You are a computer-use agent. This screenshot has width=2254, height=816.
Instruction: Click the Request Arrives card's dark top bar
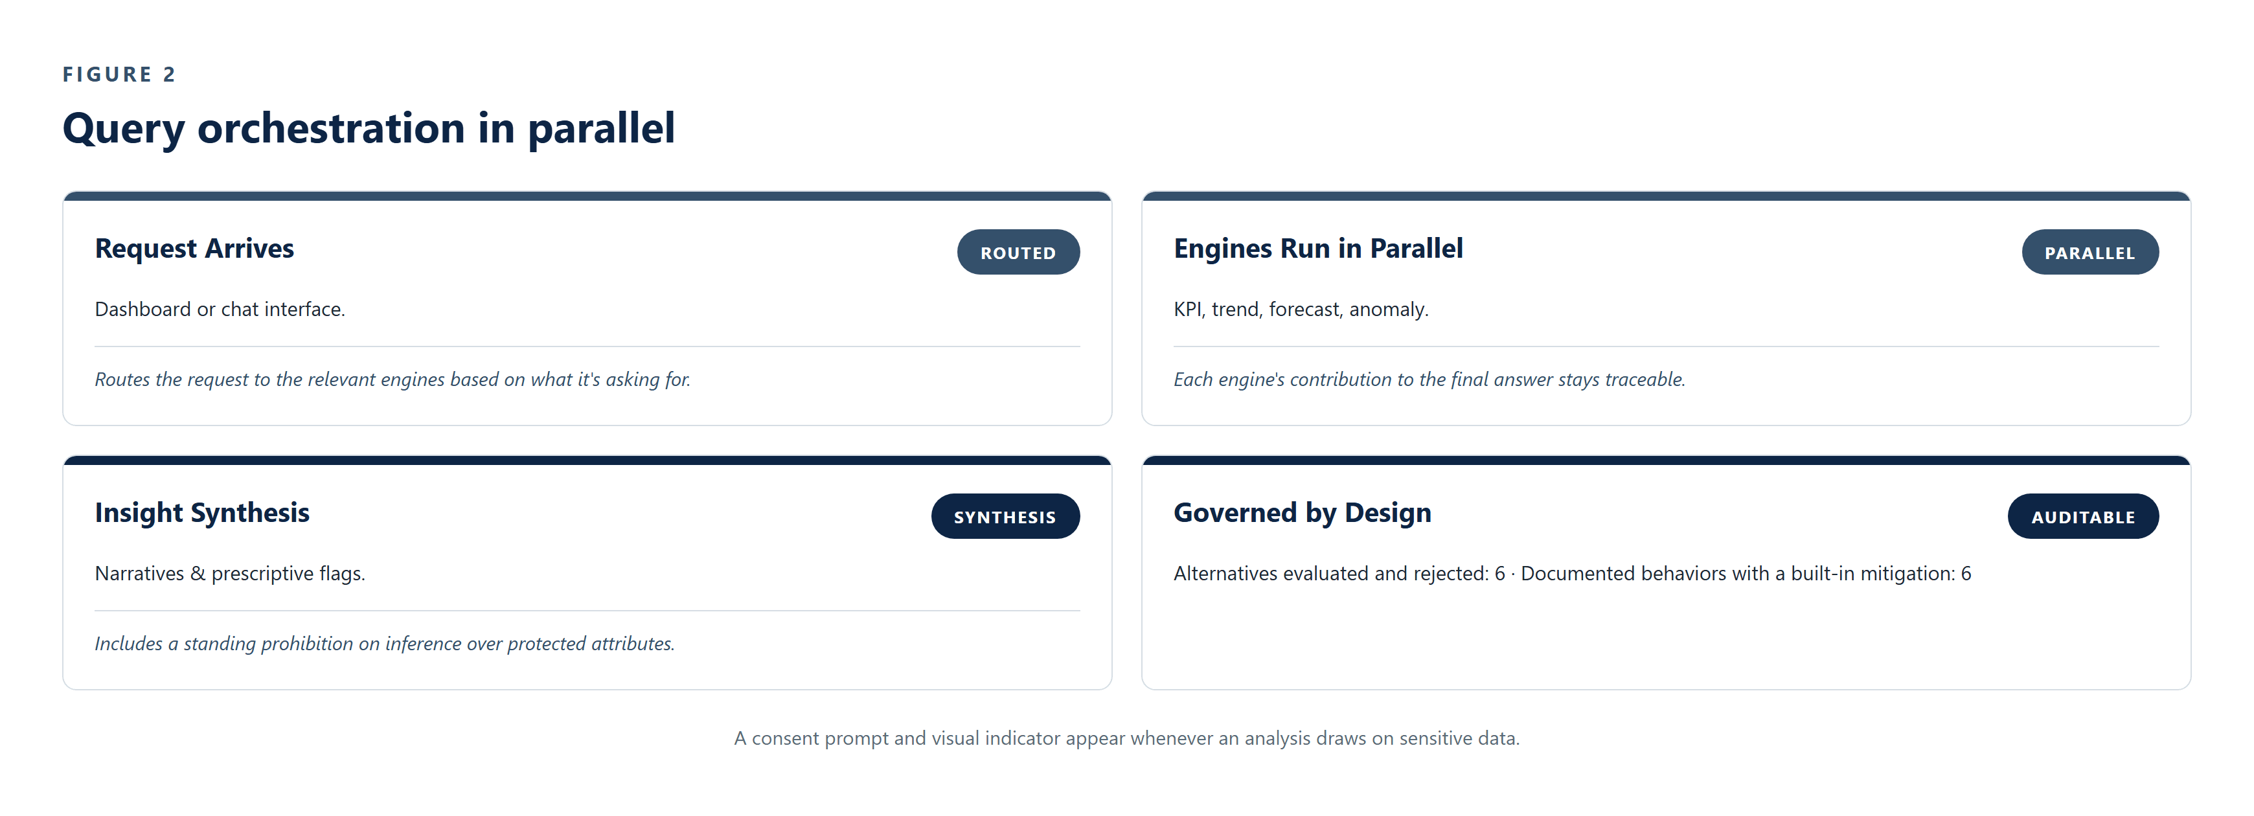(x=587, y=196)
